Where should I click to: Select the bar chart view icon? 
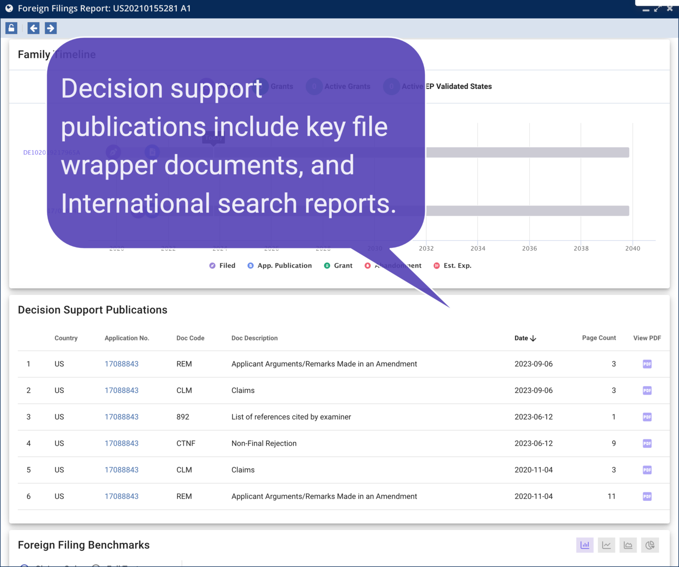pos(584,545)
